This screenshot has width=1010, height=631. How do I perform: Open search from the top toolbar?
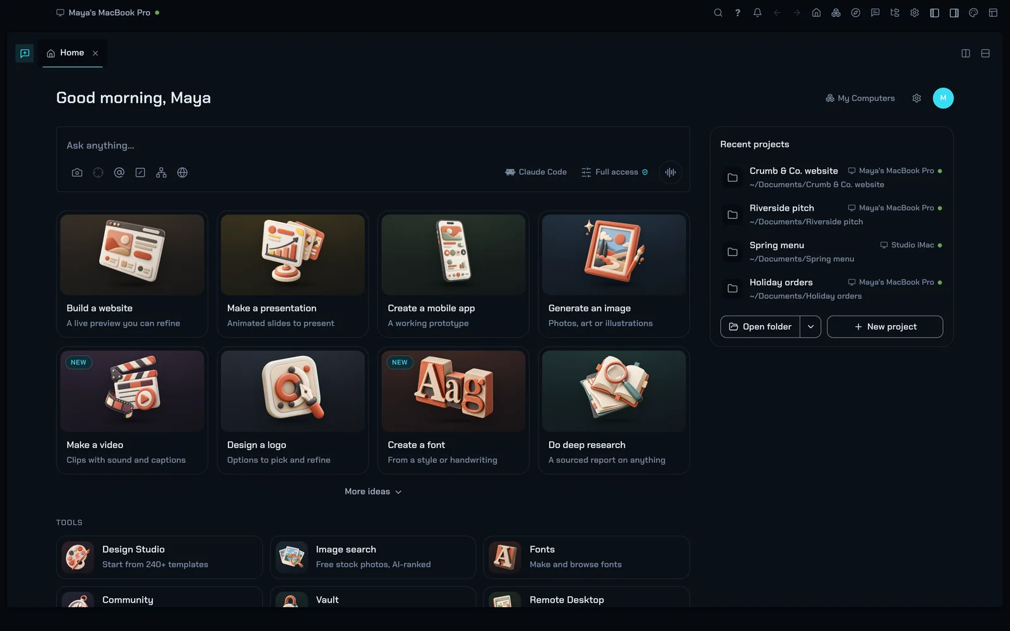pos(718,13)
